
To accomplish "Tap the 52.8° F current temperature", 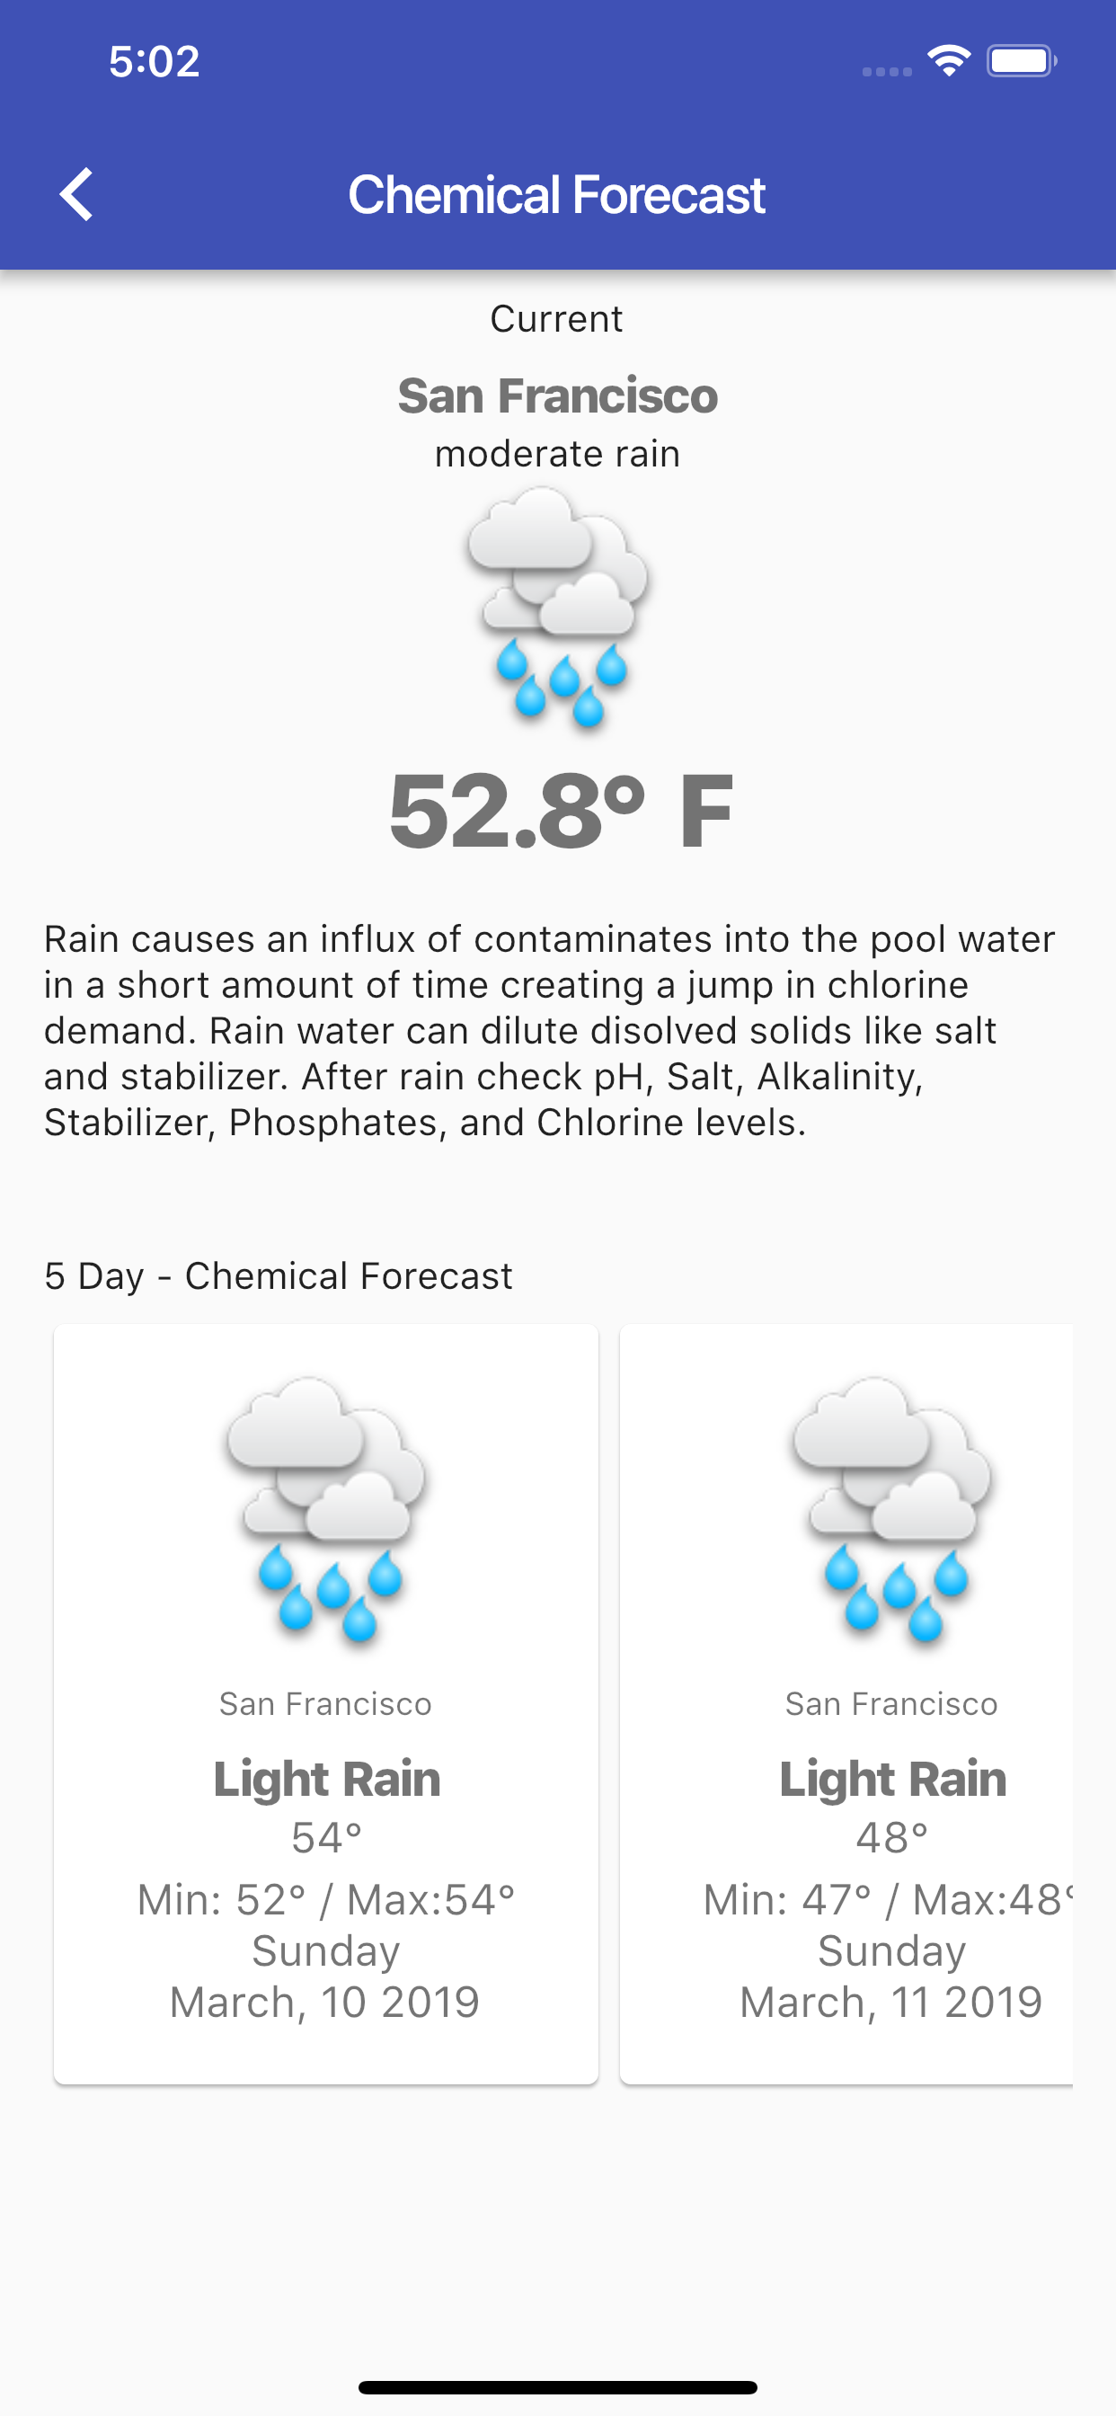I will [x=560, y=812].
